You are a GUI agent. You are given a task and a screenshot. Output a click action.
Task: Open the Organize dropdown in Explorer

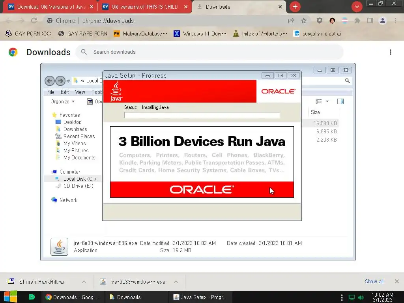[x=63, y=101]
